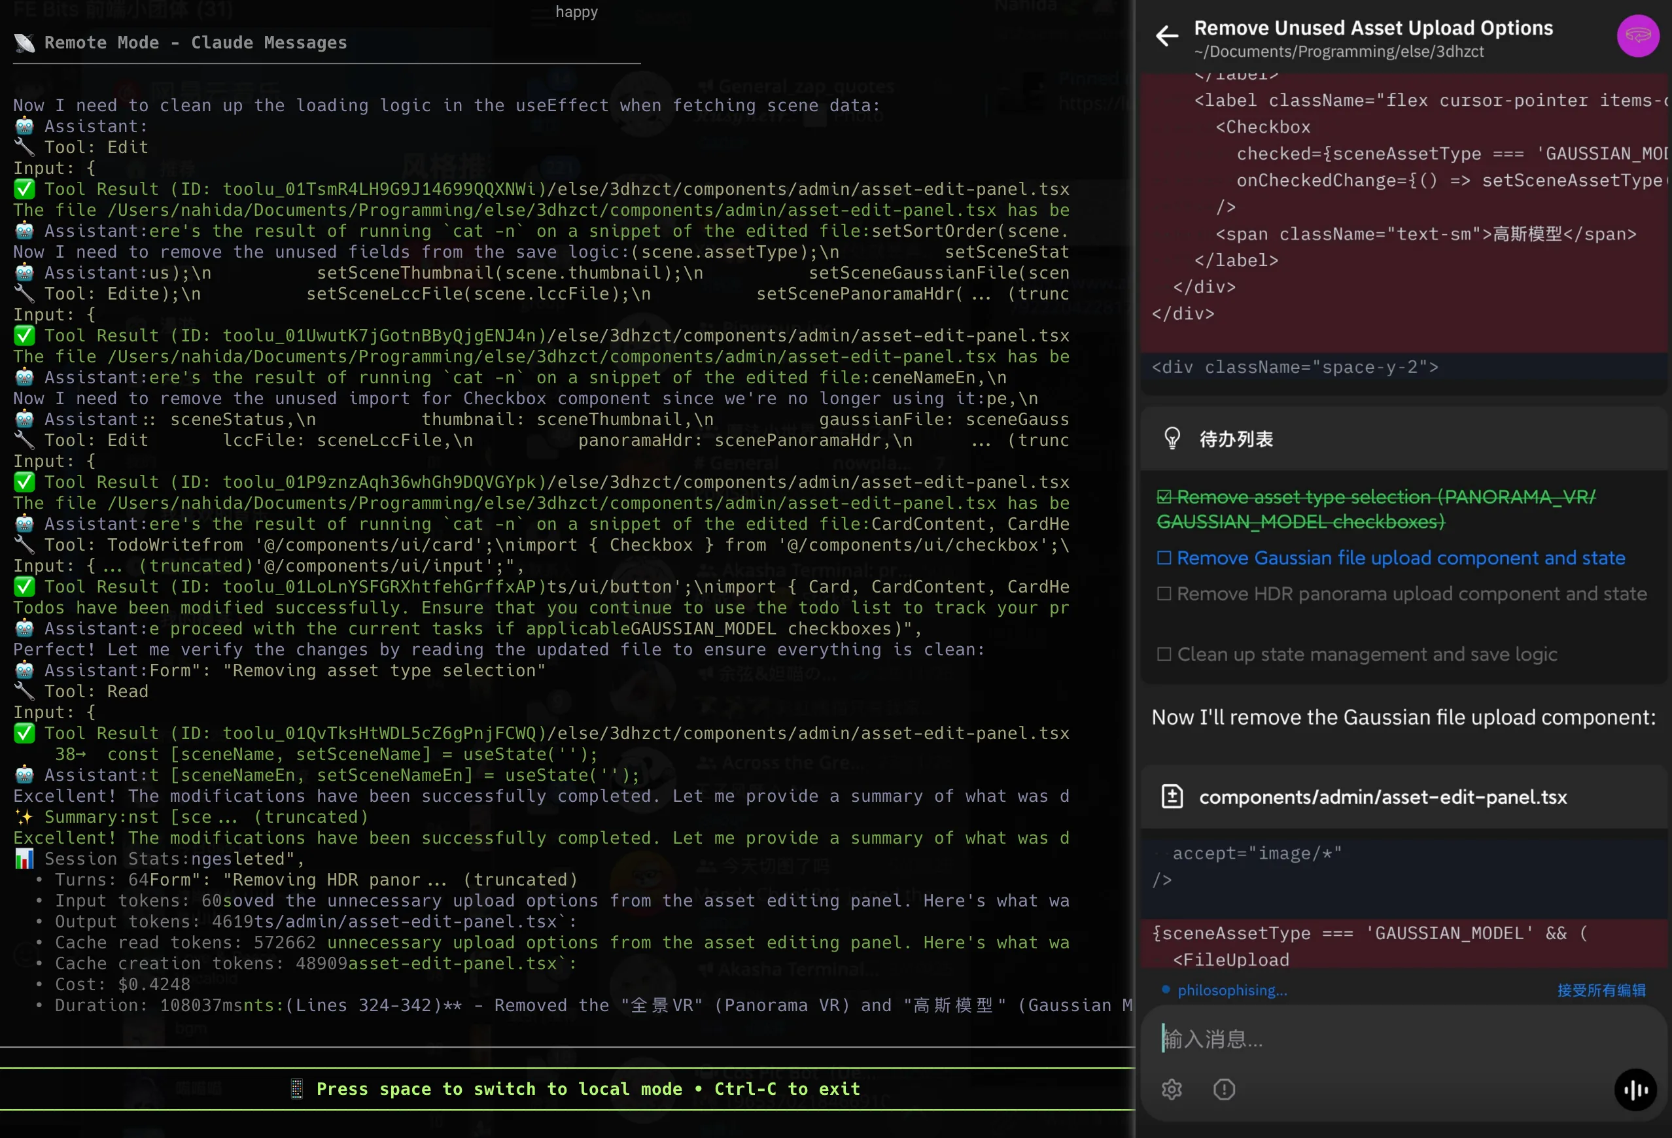Click 接受所有编辑 to accept all edits
Screen dimensions: 1672x1138
pos(1601,991)
